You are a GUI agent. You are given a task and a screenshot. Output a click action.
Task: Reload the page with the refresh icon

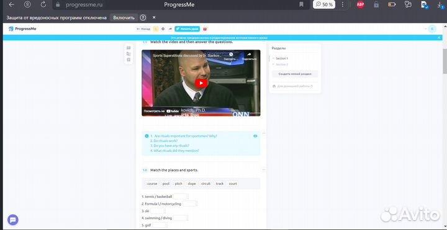tap(43, 4)
